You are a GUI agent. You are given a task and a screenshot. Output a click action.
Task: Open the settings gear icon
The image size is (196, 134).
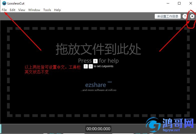coord(192,16)
